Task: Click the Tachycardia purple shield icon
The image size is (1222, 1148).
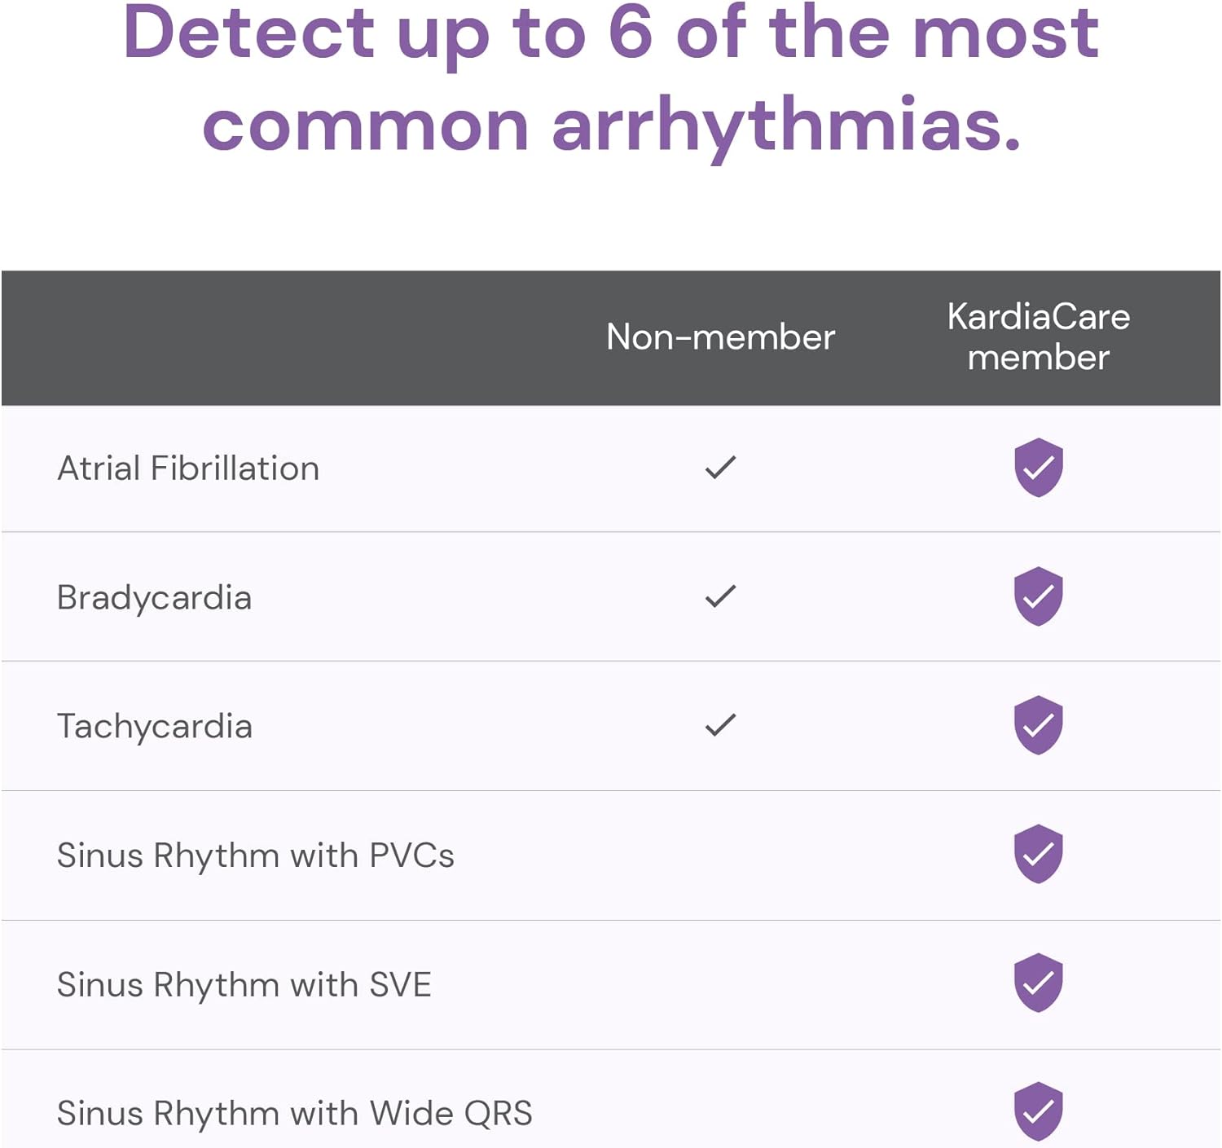Action: [x=1038, y=725]
